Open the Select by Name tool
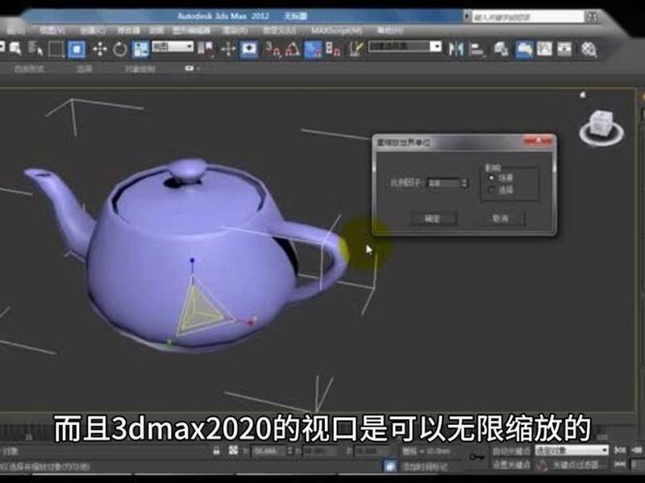Viewport: 645px width, 483px height. pos(35,49)
